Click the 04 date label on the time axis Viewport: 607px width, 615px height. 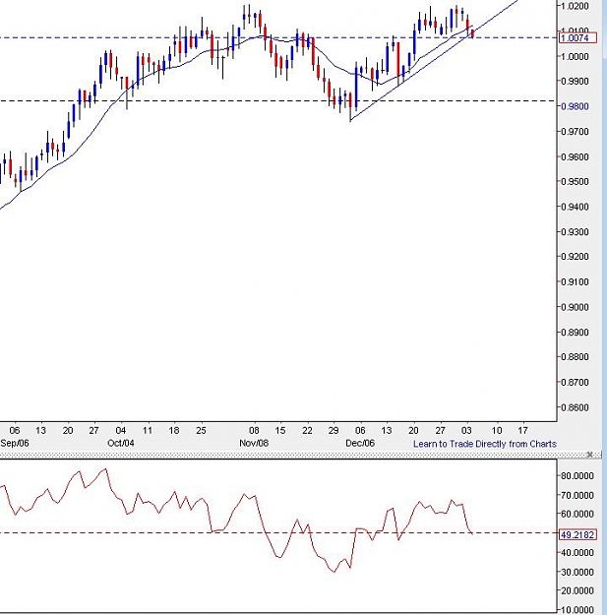coord(120,431)
